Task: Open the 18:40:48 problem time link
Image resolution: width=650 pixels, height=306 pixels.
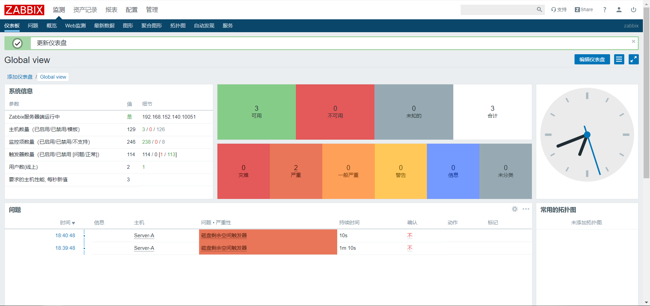Action: [65, 236]
